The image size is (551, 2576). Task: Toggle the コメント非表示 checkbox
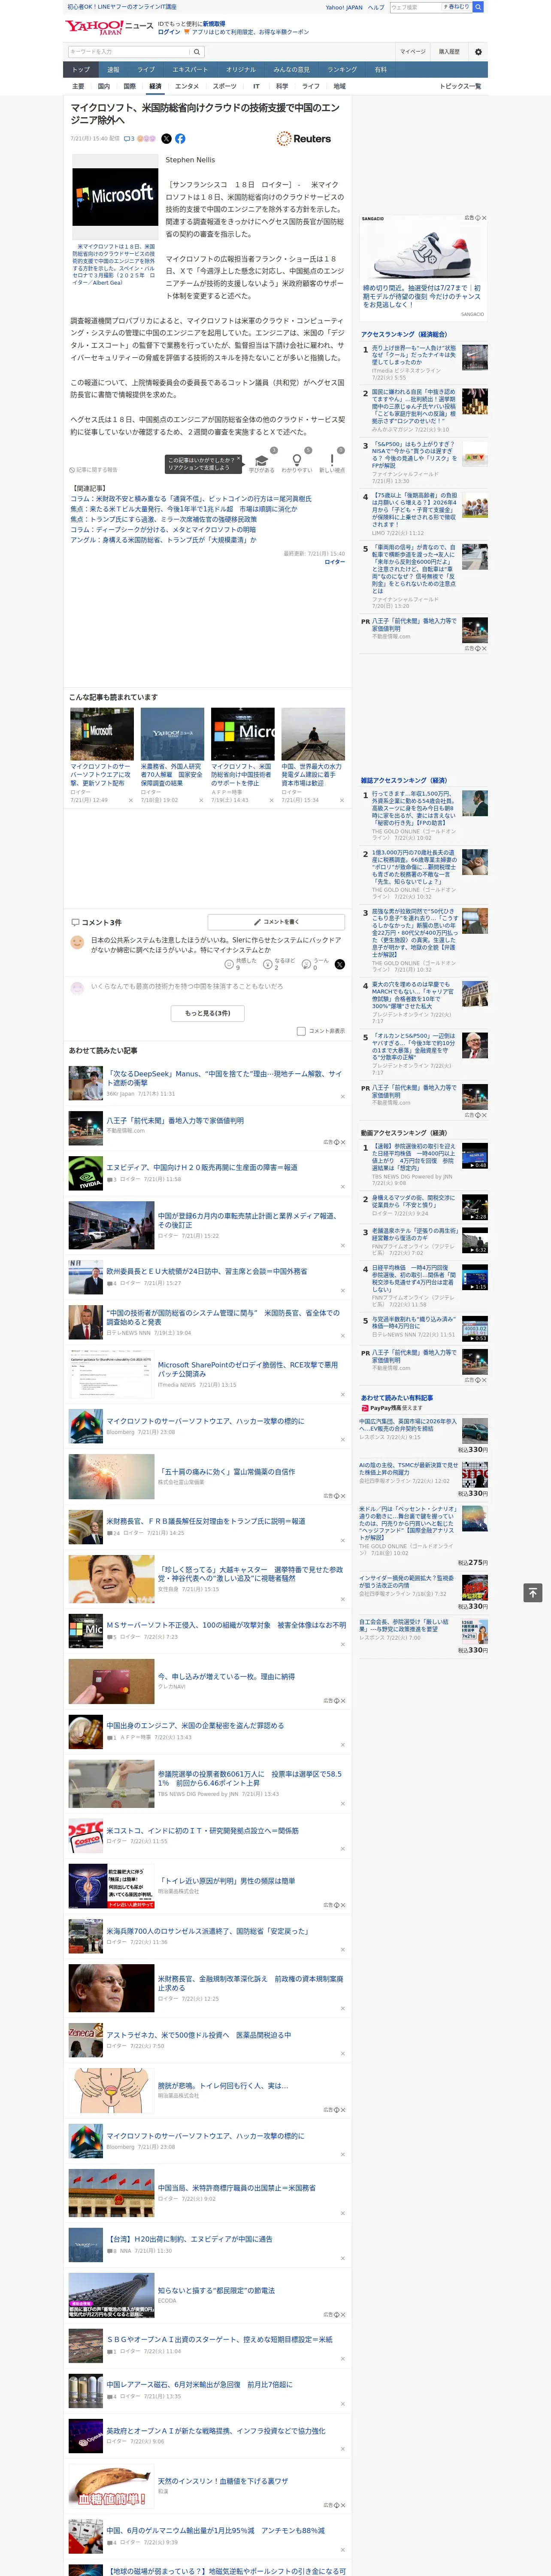pos(301,1030)
